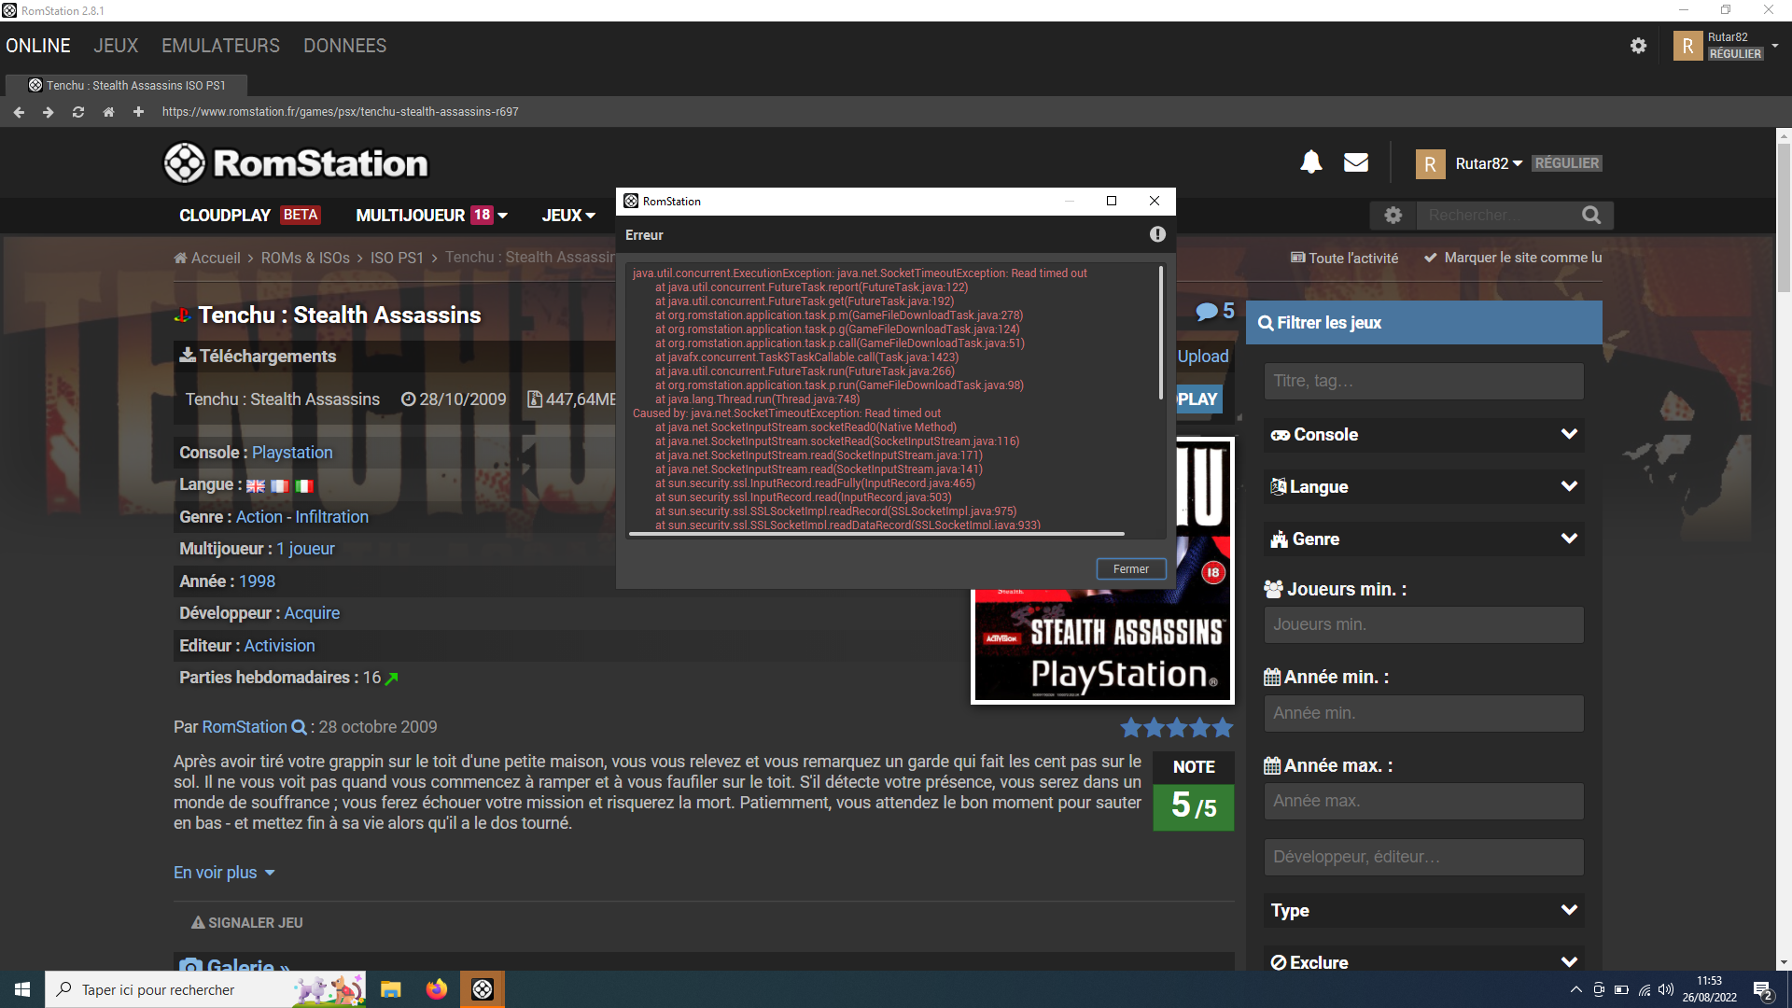Click the five star rating
This screenshot has height=1008, width=1792.
click(x=1177, y=727)
